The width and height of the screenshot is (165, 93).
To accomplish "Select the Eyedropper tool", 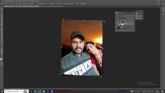I will (x=2, y=22).
